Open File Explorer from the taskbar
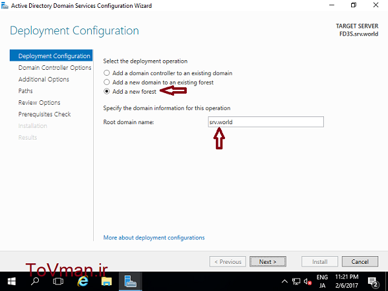 pos(107,282)
